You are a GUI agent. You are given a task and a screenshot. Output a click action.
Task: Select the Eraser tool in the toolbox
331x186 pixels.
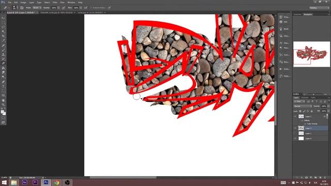coord(3,64)
